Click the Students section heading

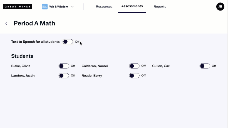(22, 56)
